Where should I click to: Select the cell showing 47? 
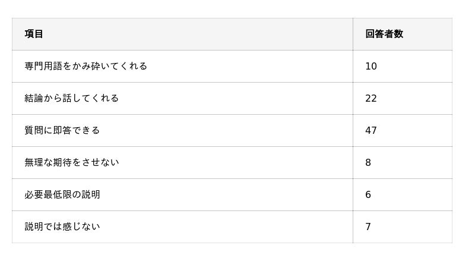click(x=371, y=130)
